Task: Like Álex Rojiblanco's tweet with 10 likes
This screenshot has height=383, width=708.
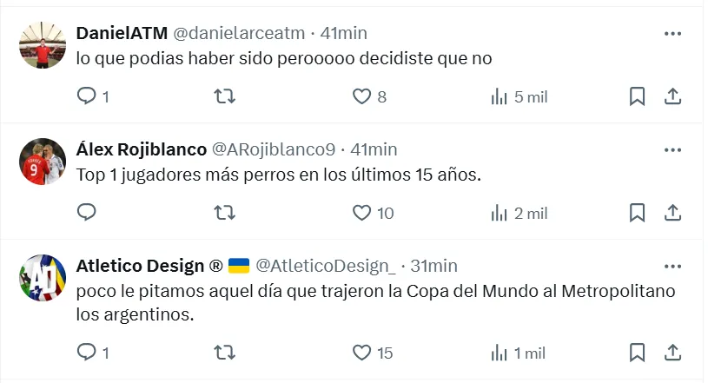Action: click(361, 212)
